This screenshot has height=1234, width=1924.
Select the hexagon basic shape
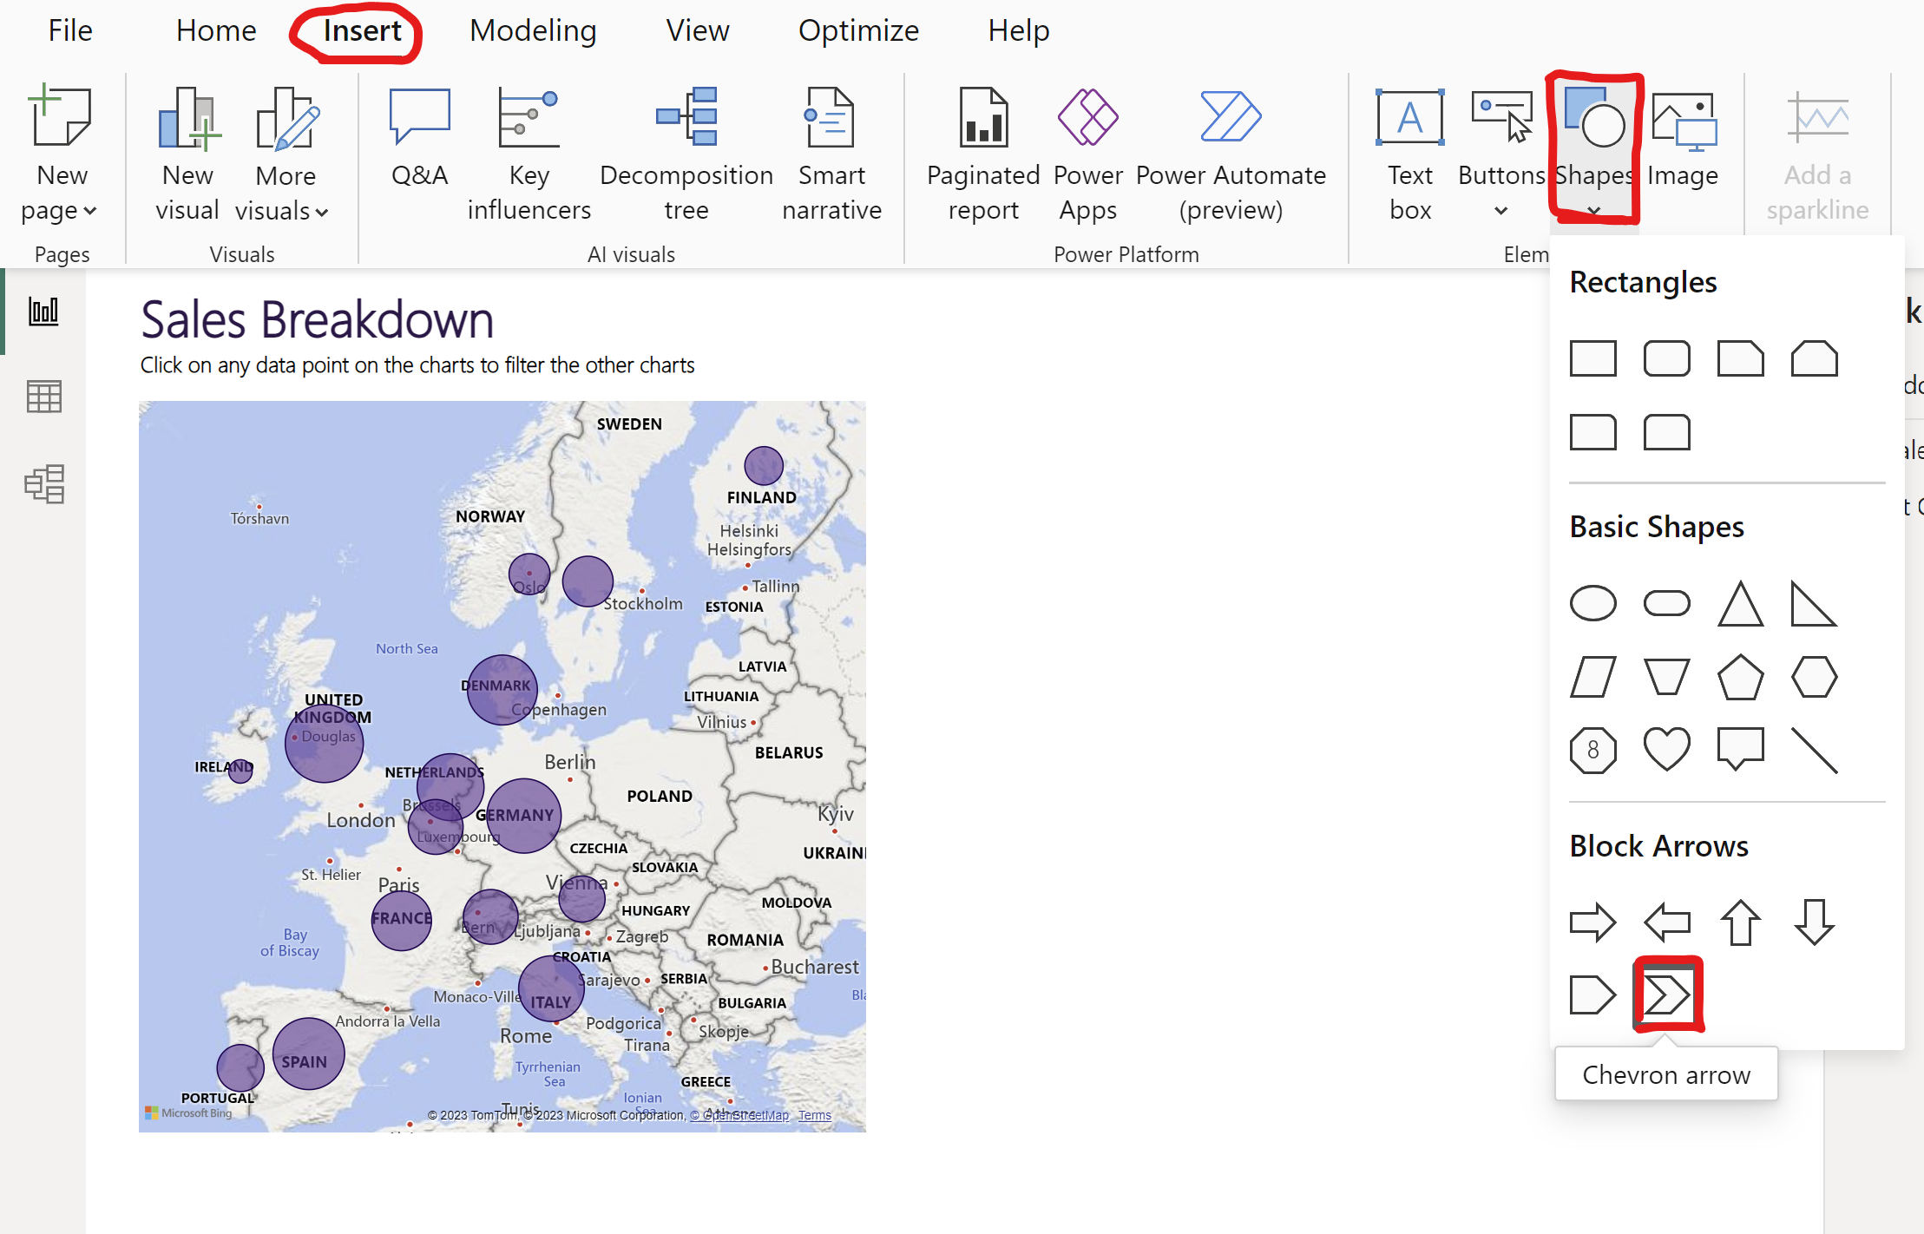(1814, 677)
